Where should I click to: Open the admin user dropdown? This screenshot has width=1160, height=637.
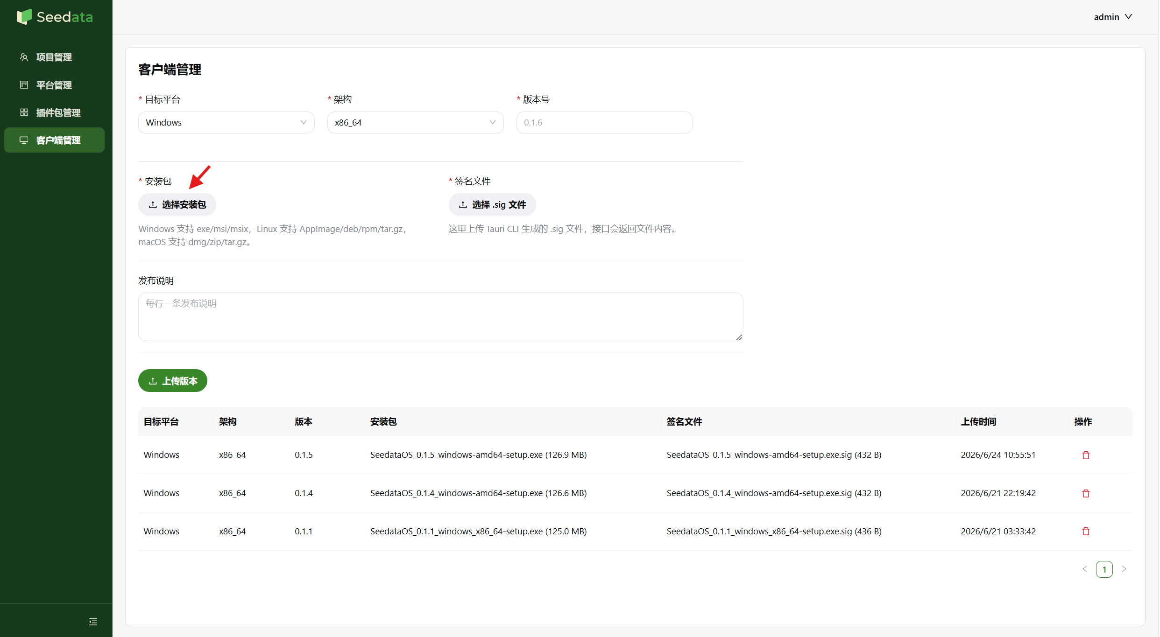pos(1113,17)
